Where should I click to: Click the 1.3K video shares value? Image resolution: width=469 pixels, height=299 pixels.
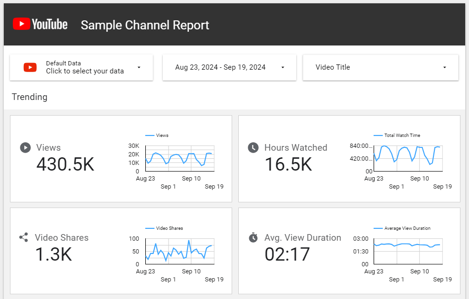coord(53,254)
